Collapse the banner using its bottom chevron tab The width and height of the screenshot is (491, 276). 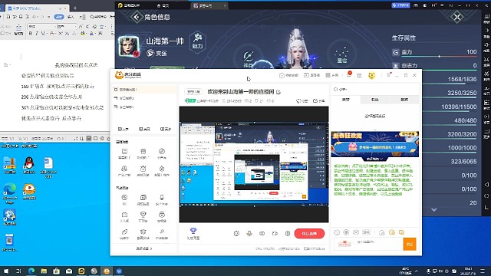pos(375,159)
